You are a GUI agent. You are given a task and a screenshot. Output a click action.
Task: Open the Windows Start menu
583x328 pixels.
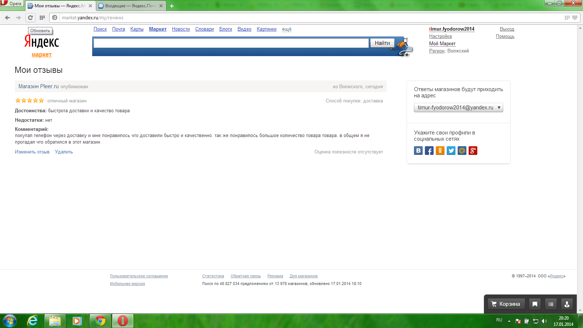coord(10,321)
